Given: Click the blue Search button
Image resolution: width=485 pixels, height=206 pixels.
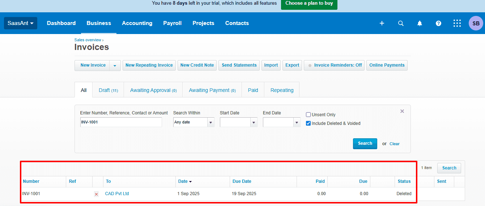Looking at the screenshot, I should click(365, 143).
